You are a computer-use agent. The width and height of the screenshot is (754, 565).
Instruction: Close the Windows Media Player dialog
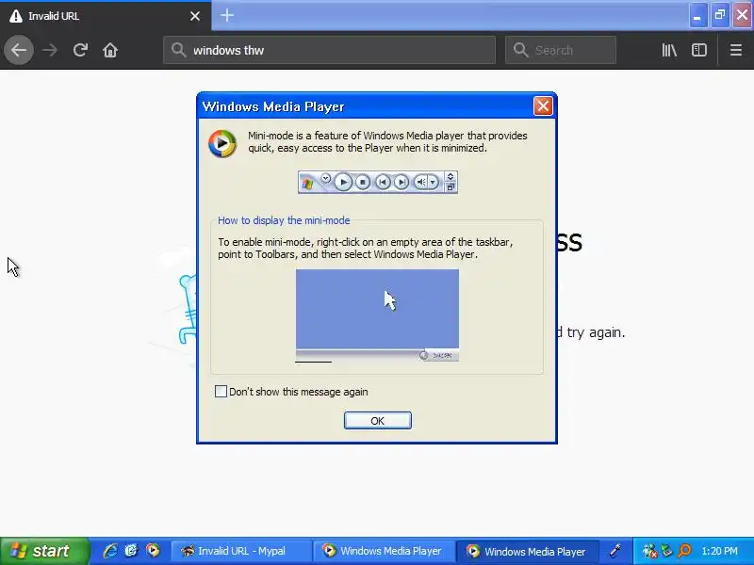543,106
